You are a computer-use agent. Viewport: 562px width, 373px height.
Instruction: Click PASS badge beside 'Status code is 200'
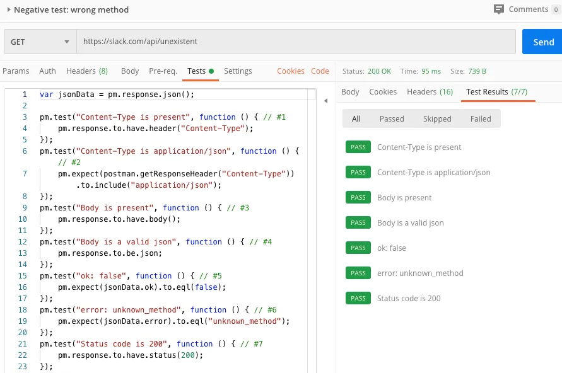coord(358,298)
